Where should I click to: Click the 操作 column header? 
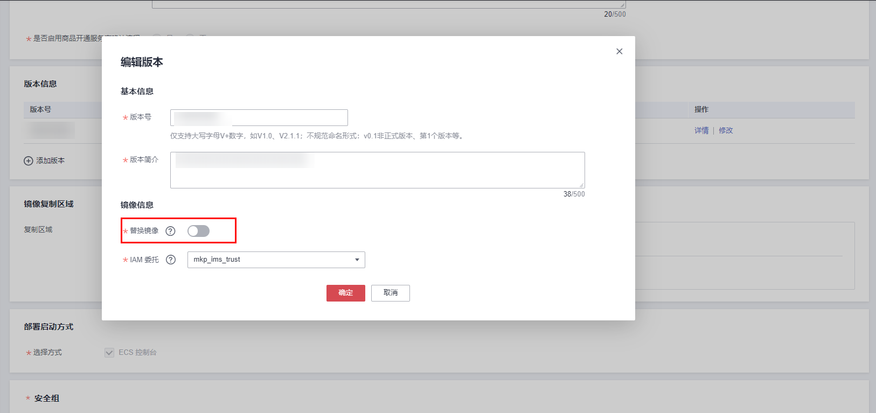point(701,109)
